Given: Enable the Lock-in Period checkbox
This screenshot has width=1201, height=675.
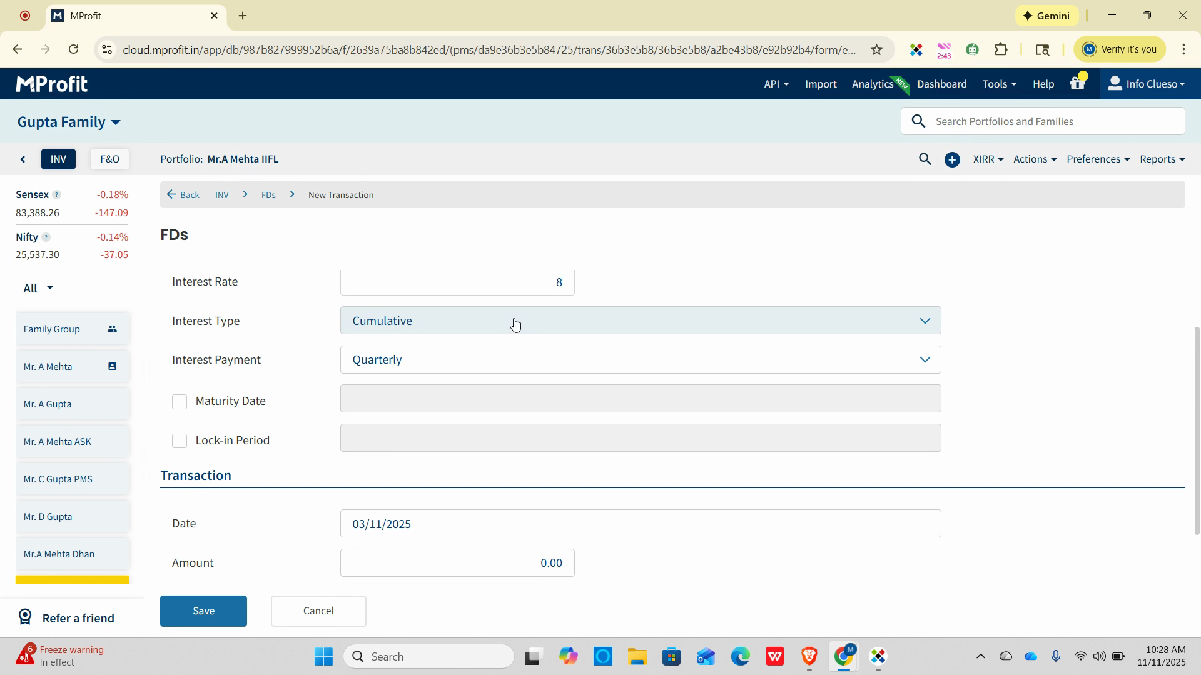Looking at the screenshot, I should pyautogui.click(x=180, y=441).
